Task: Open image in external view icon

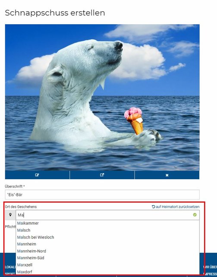Action: click(x=102, y=175)
